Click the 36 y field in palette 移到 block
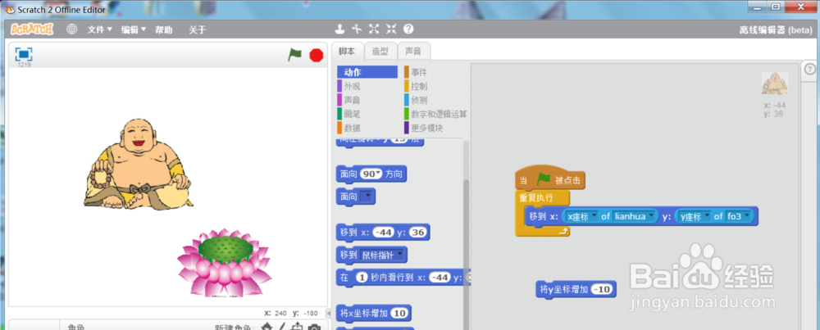Screen dimensions: 820x330 click(417, 233)
